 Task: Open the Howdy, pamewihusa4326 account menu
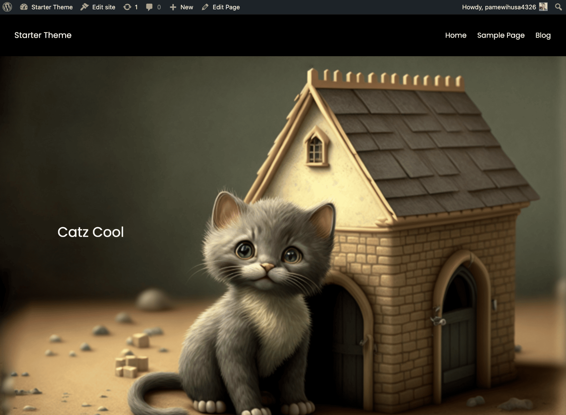pos(499,7)
